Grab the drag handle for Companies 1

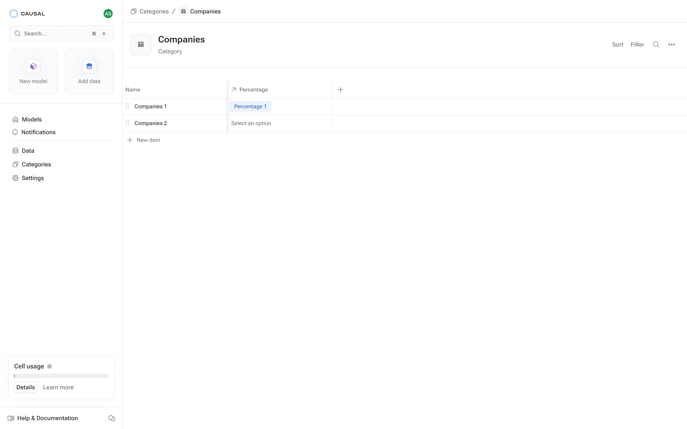[x=127, y=106]
